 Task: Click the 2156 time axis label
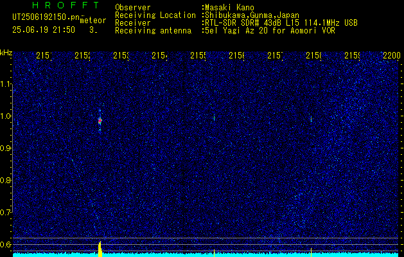tap(237, 55)
